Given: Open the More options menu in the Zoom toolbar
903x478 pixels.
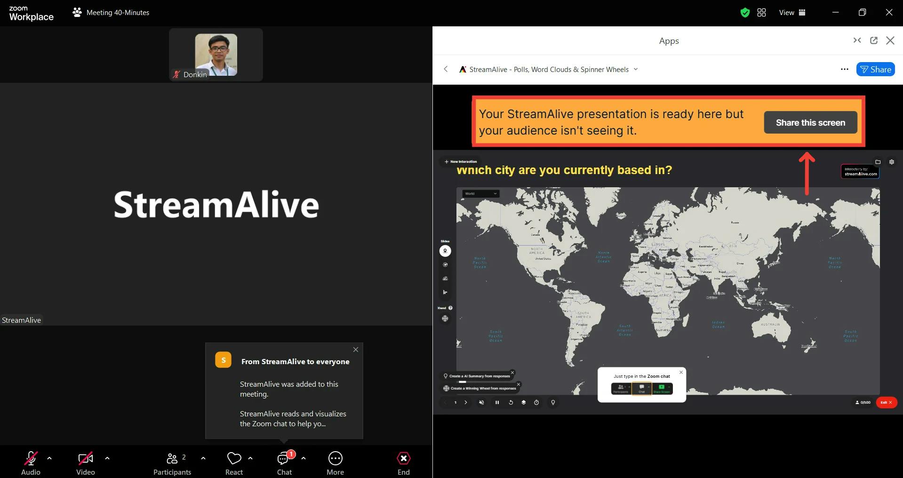Looking at the screenshot, I should (x=336, y=463).
